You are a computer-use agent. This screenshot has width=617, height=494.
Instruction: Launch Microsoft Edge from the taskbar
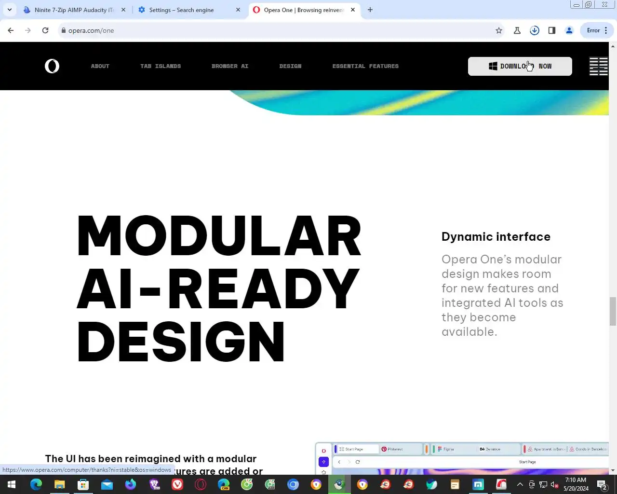(36, 484)
